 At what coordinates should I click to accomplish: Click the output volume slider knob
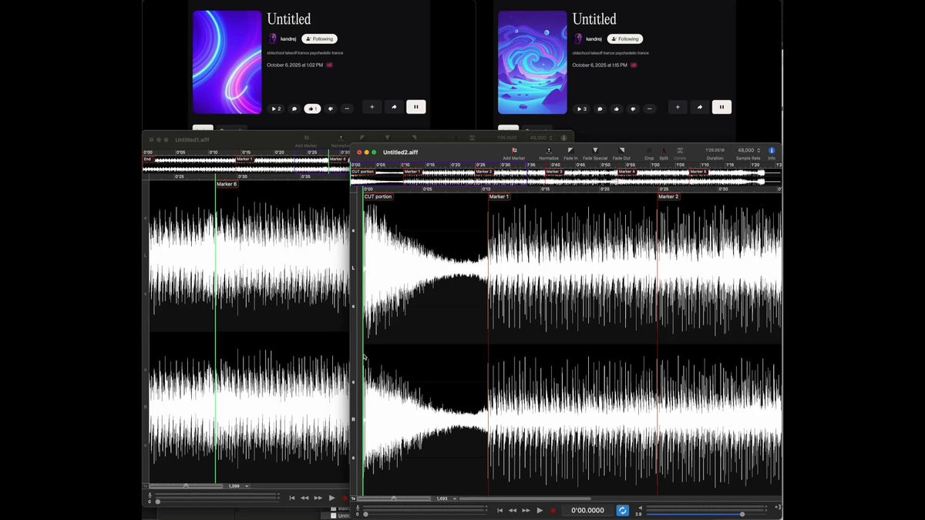tap(742, 514)
